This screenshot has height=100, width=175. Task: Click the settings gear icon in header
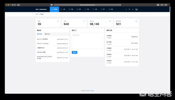[x=129, y=10]
